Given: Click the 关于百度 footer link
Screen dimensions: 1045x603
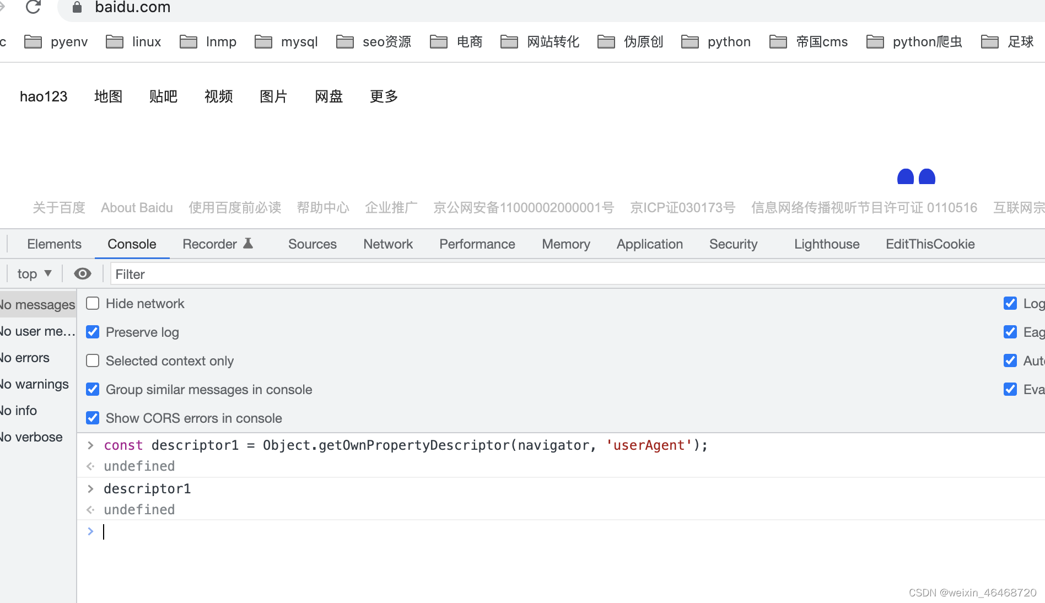Looking at the screenshot, I should [59, 208].
